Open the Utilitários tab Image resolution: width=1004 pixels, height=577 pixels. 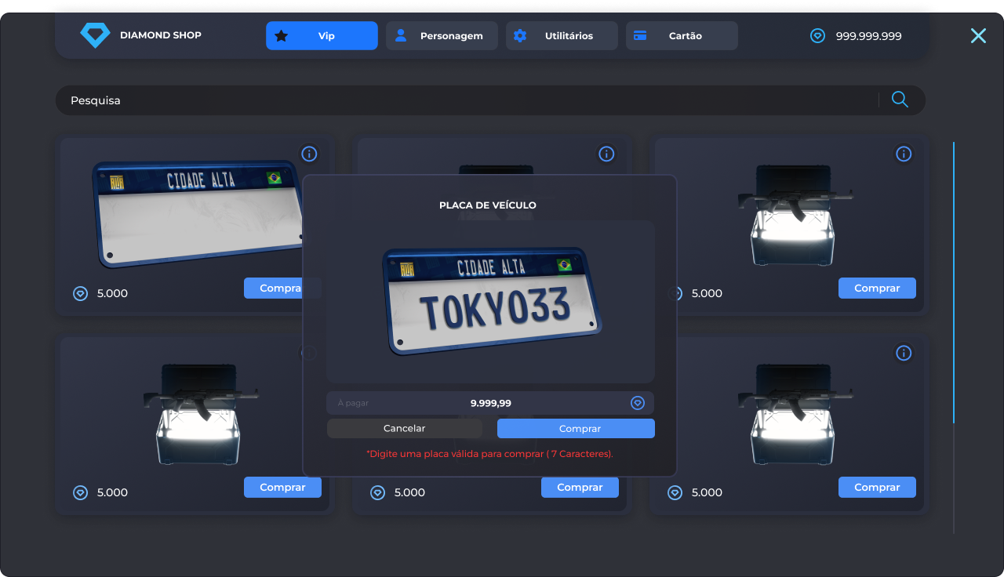point(562,35)
